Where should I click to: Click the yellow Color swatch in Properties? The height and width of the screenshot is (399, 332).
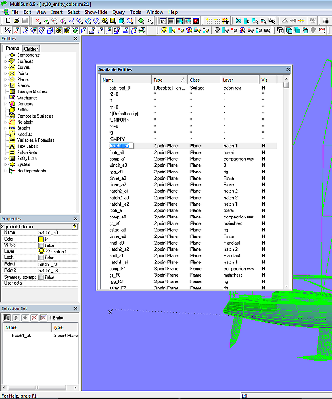[x=41, y=239]
